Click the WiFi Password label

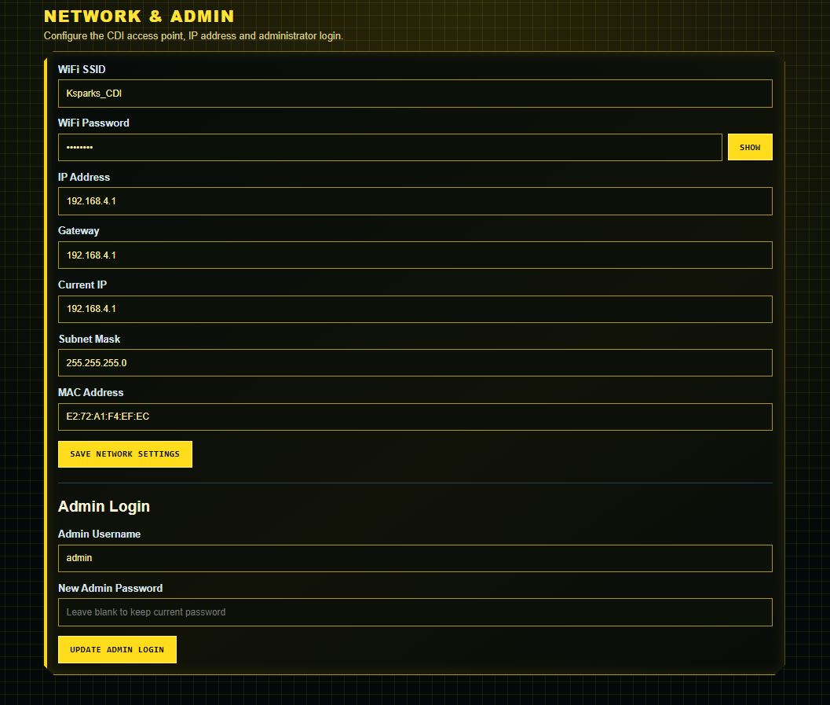pyautogui.click(x=93, y=123)
